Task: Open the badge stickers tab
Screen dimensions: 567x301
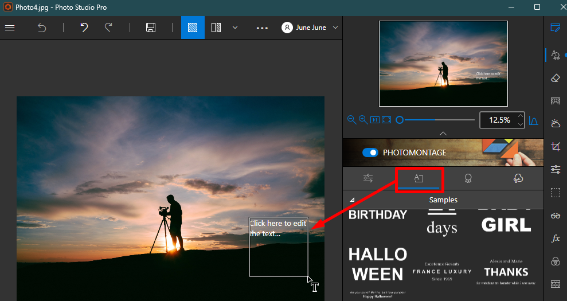Action: point(468,178)
